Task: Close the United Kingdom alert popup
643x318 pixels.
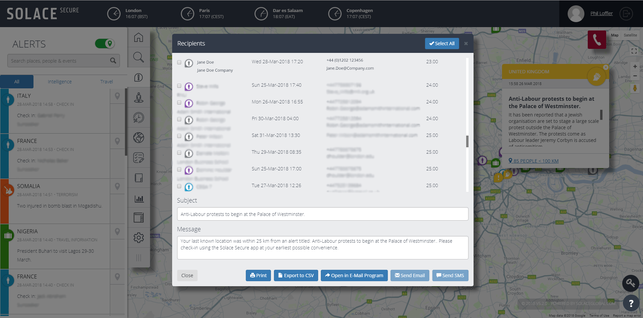Action: tap(606, 67)
